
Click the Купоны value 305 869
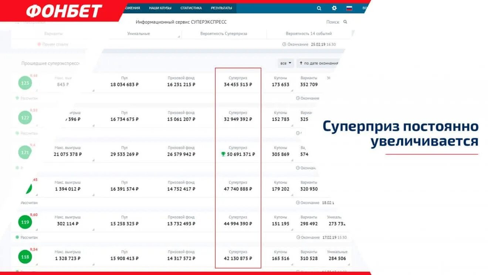281,154
